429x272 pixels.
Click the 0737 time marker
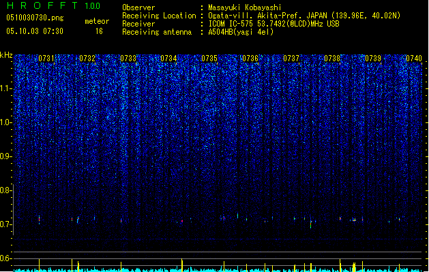point(291,58)
